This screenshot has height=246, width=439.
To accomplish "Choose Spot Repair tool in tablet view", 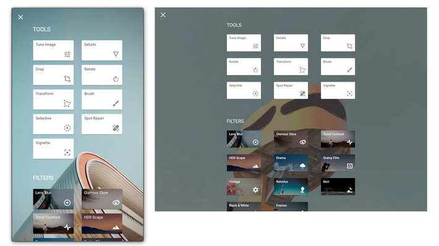I will (291, 90).
